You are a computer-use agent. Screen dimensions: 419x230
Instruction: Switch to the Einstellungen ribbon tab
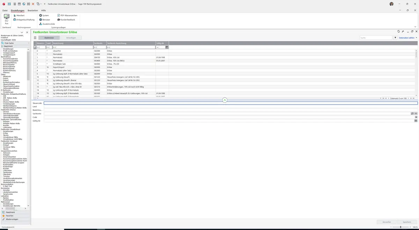pos(17,10)
